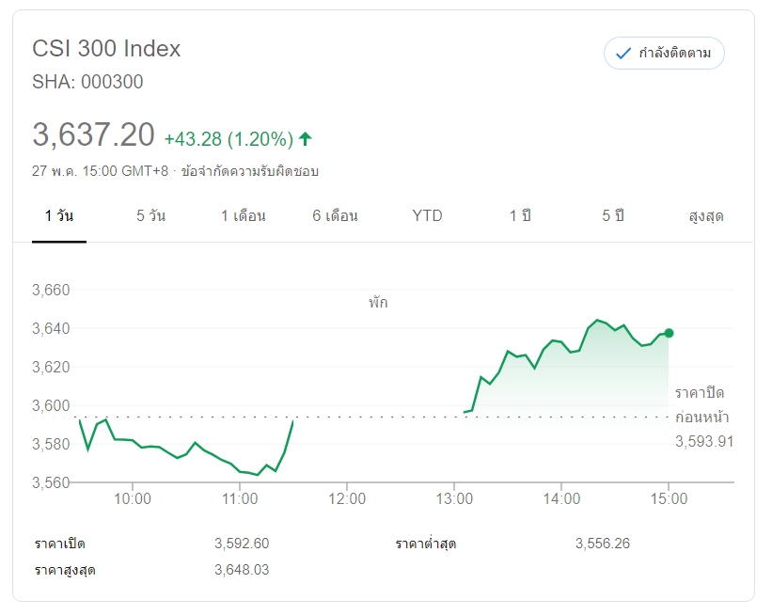The height and width of the screenshot is (615, 772).
Task: Select the สูงสุด max range tab
Action: coord(706,216)
